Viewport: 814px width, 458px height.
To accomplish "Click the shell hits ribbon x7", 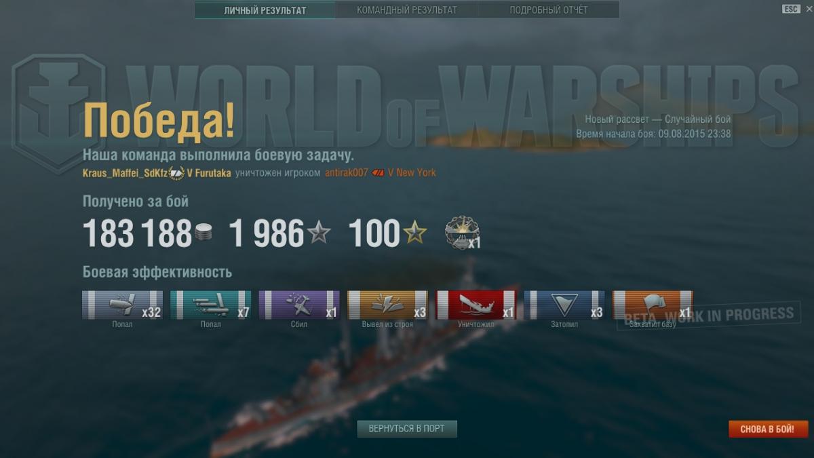I will [x=210, y=305].
